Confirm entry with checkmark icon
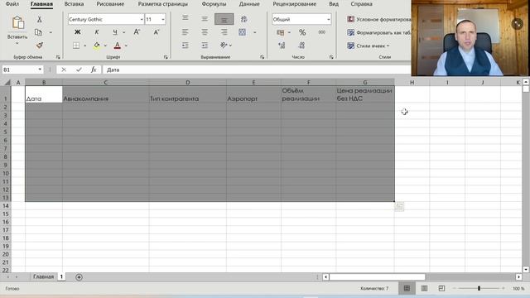This screenshot has width=530, height=298. pyautogui.click(x=79, y=70)
